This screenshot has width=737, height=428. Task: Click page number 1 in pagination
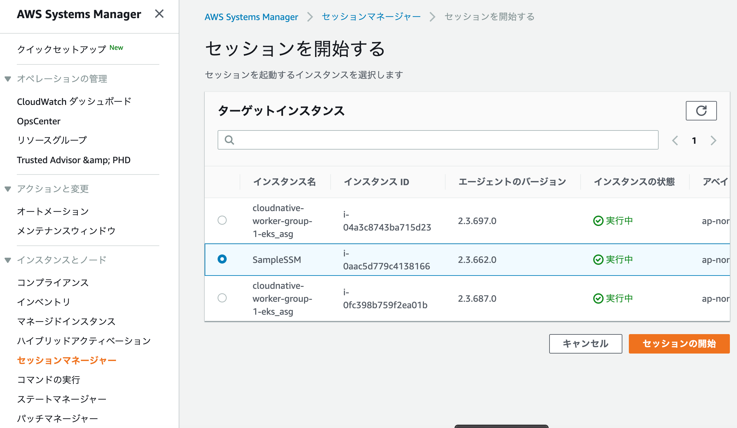[694, 141]
